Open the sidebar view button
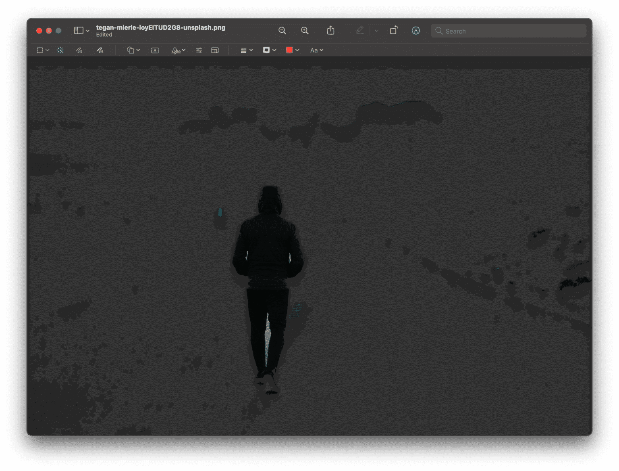The width and height of the screenshot is (619, 471). [x=79, y=31]
